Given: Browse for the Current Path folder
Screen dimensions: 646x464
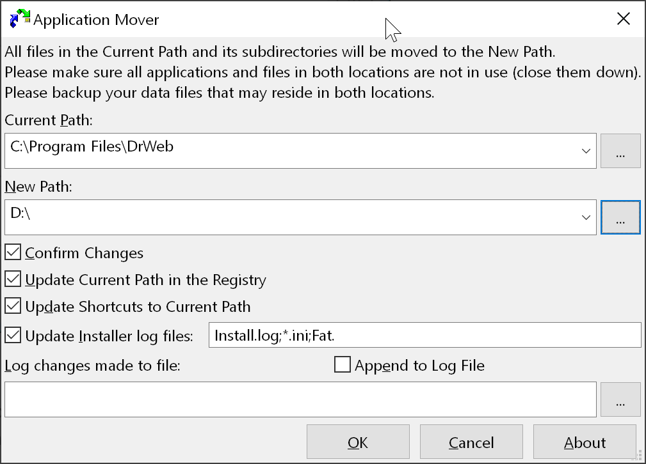Looking at the screenshot, I should (x=620, y=151).
